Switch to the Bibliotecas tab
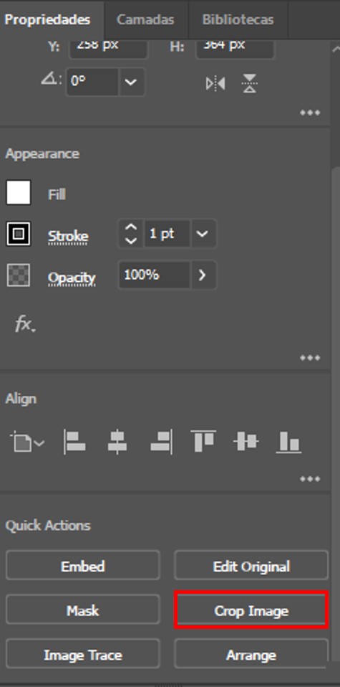This screenshot has height=687, width=340. (238, 19)
